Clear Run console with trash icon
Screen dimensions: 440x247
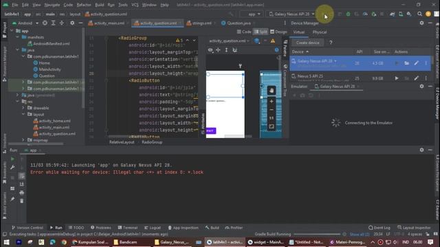point(21,201)
